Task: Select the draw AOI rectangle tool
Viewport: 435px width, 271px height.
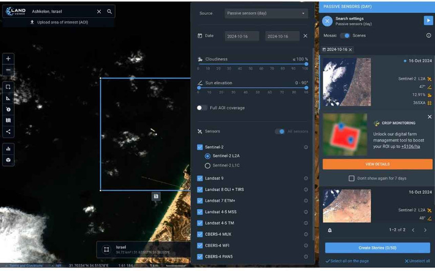Action: [x=8, y=87]
